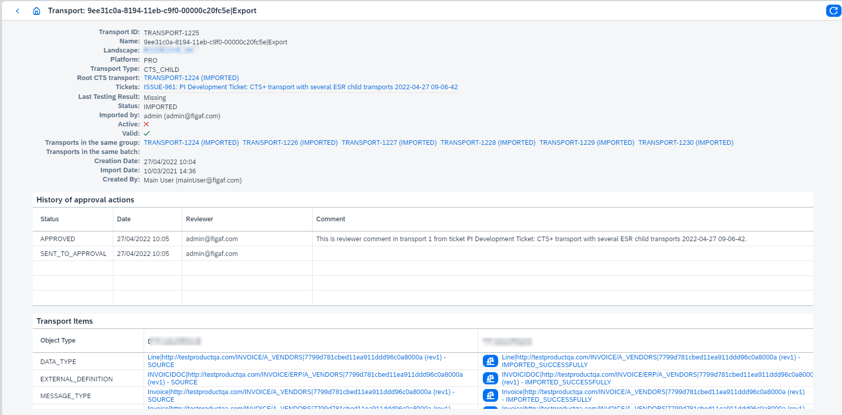
Task: Open the Line IMPORTED_SUCCESSFULLY link
Action: (x=651, y=361)
